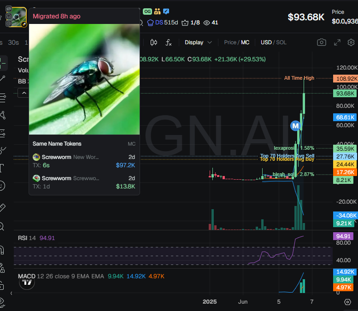The width and height of the screenshot is (358, 311).
Task: Select the forecast projection tool
Action: click(2, 133)
